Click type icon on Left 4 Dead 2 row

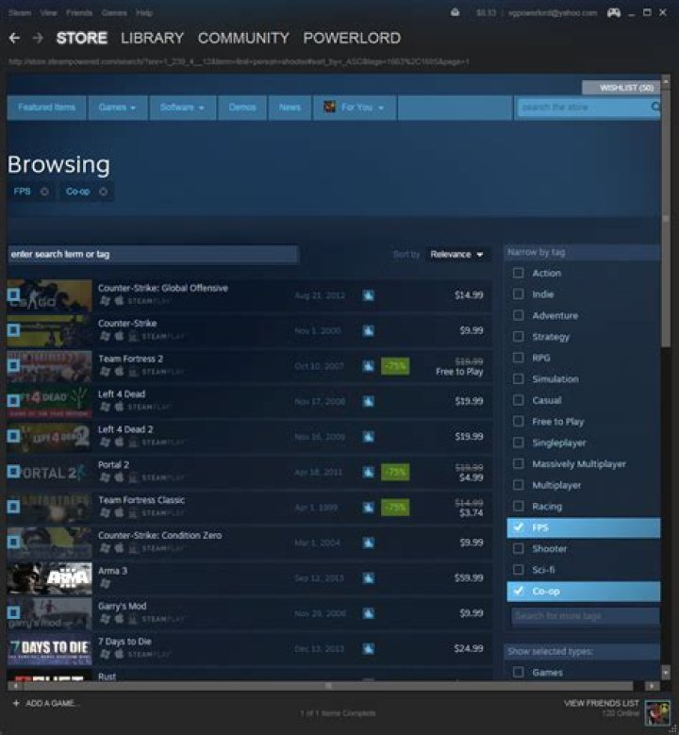[x=369, y=437]
